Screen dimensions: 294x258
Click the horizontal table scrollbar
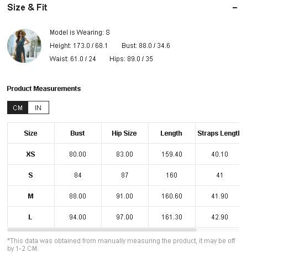[x=102, y=230]
